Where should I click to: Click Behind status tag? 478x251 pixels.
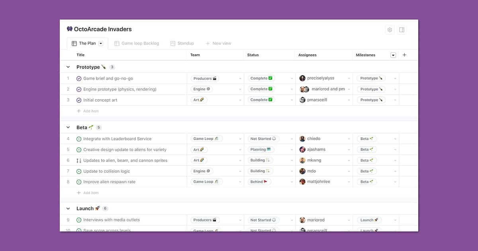pos(259,182)
